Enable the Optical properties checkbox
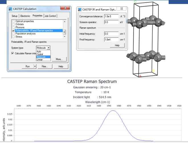Screen dimensions: 188x143 [x=13, y=21]
